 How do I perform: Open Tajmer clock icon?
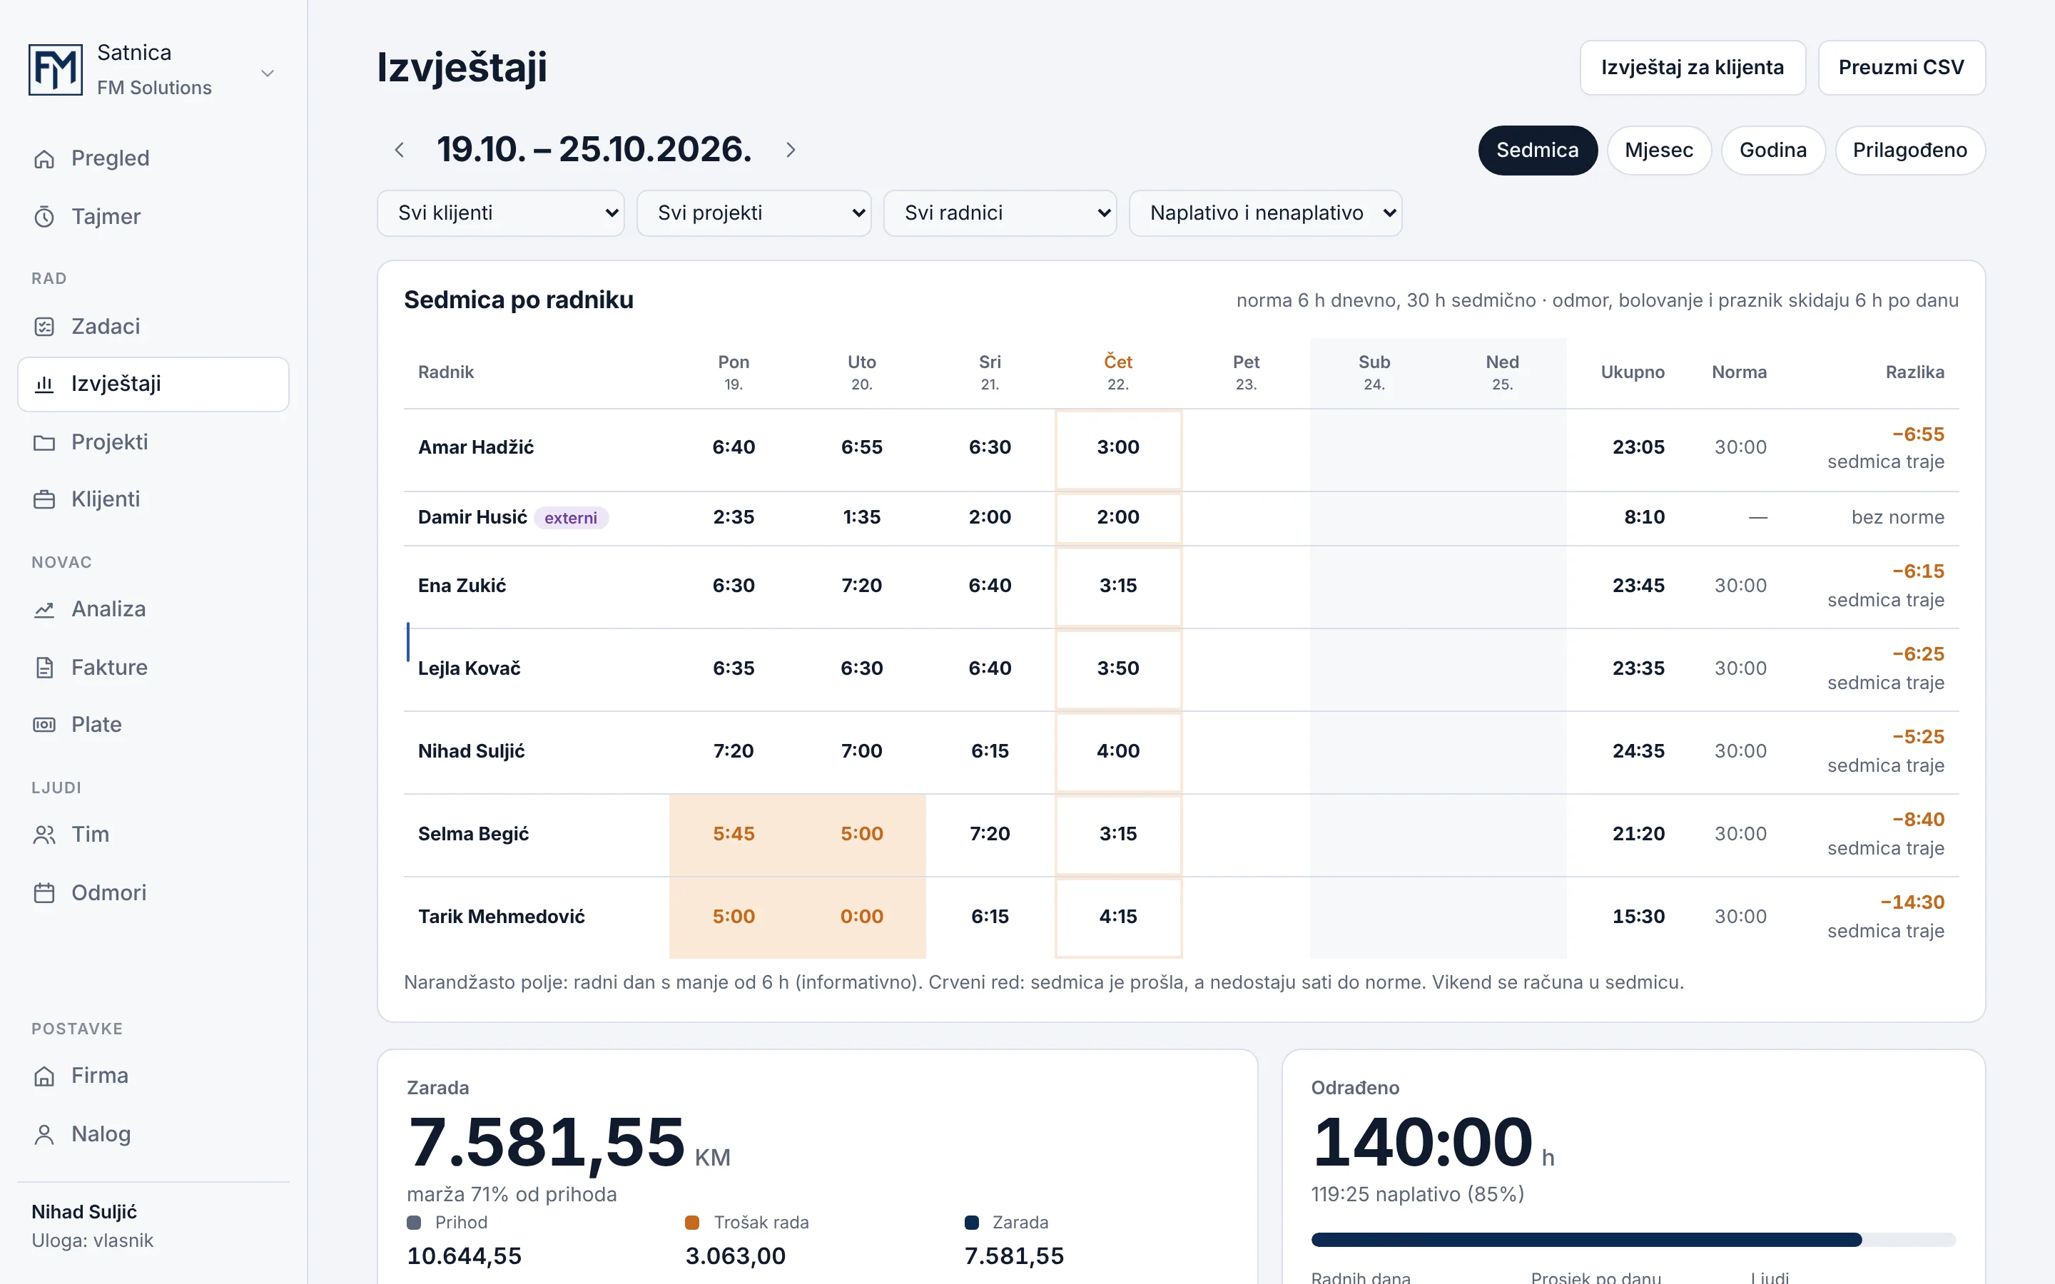[x=44, y=218]
